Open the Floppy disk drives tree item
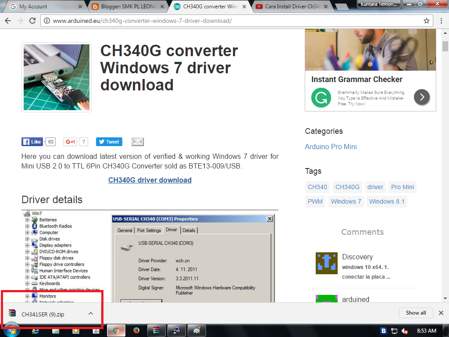 coord(57,258)
